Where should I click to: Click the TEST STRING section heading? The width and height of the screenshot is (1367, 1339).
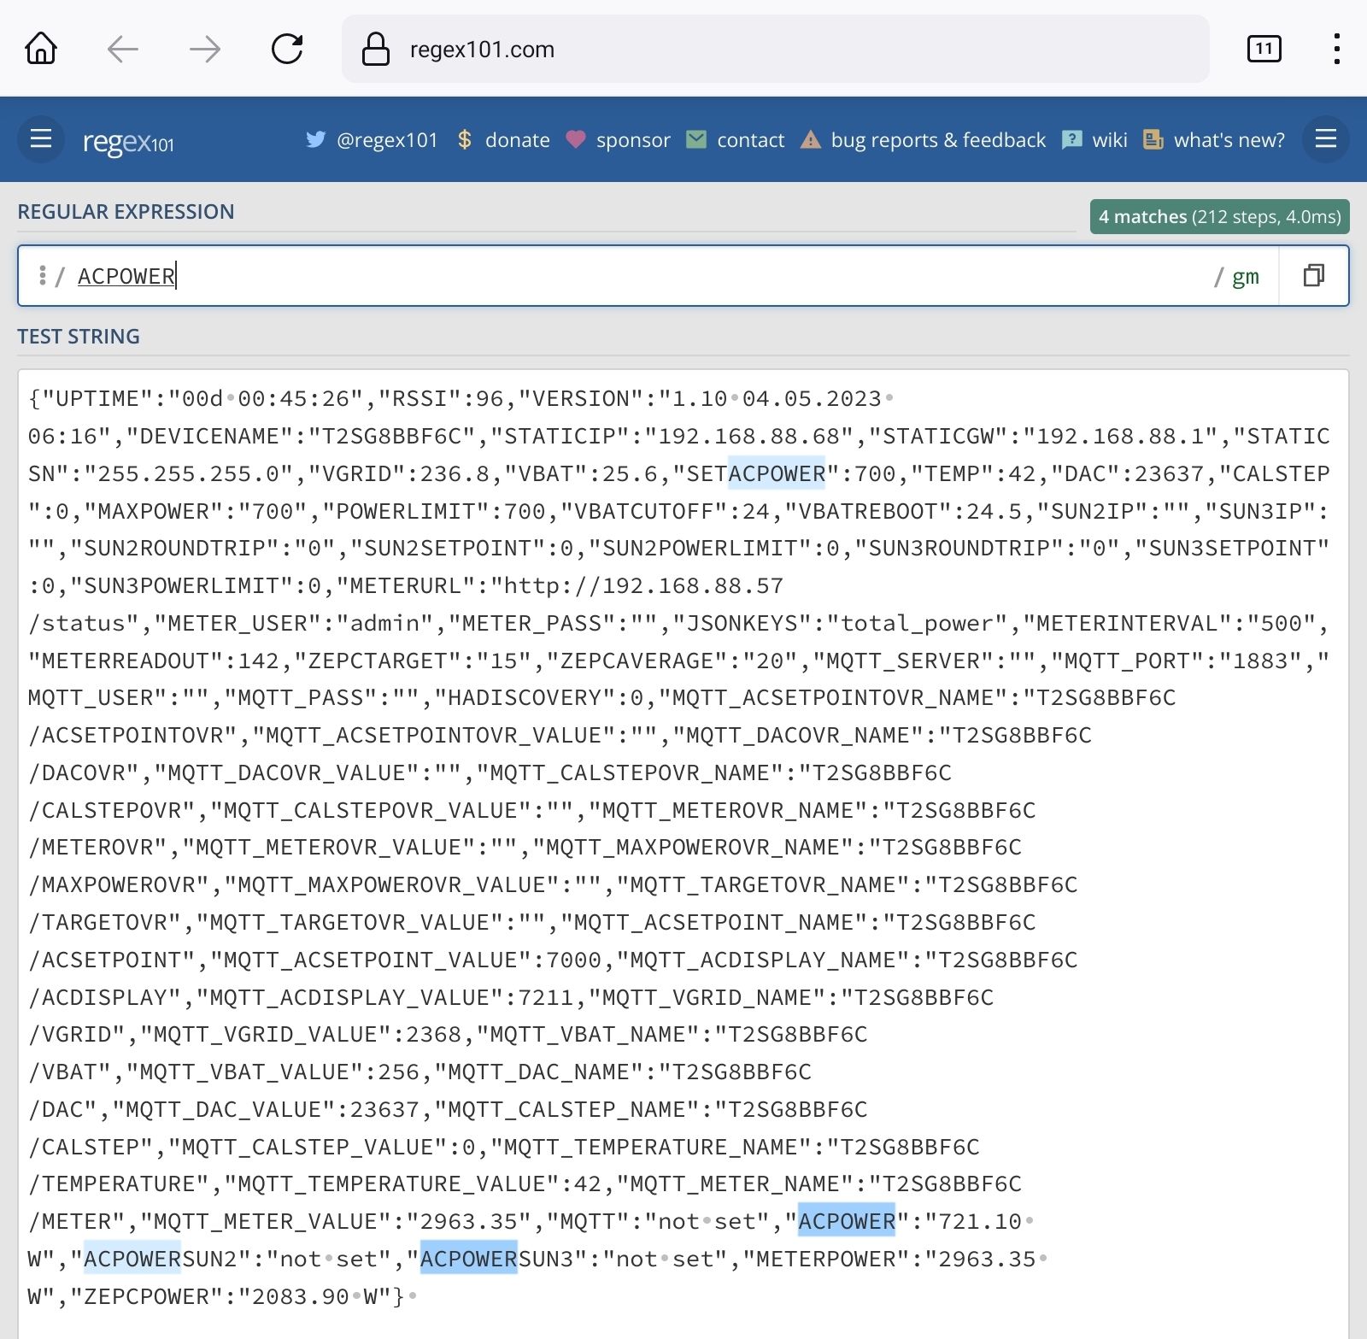point(79,337)
